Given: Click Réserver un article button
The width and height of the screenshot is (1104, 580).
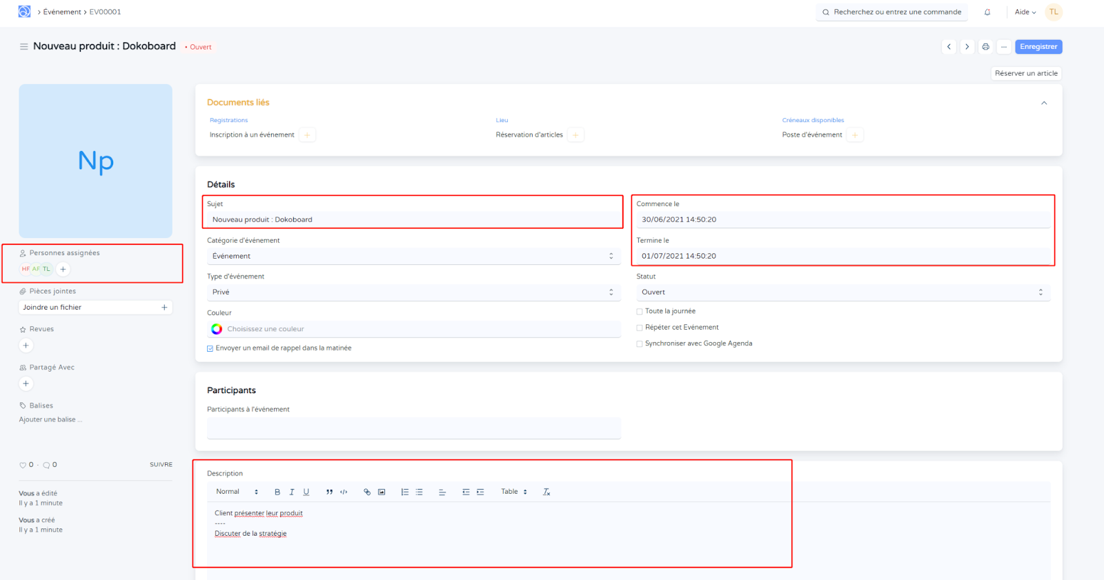Looking at the screenshot, I should pos(1026,74).
